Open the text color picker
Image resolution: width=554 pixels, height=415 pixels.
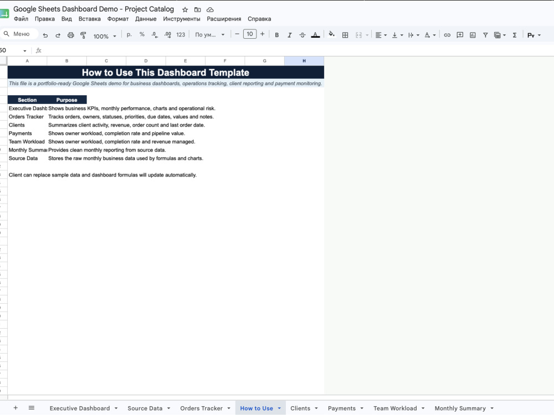[x=315, y=35]
